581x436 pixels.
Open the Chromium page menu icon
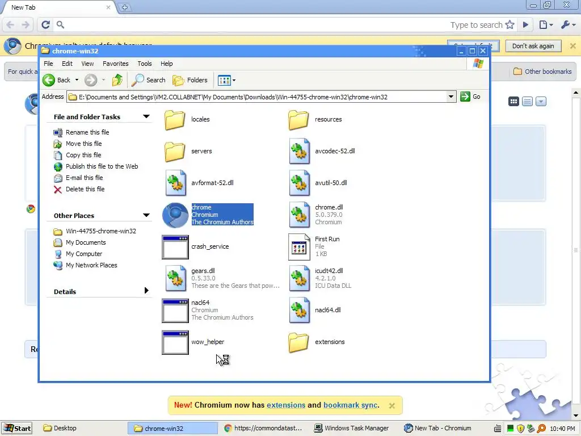[545, 25]
